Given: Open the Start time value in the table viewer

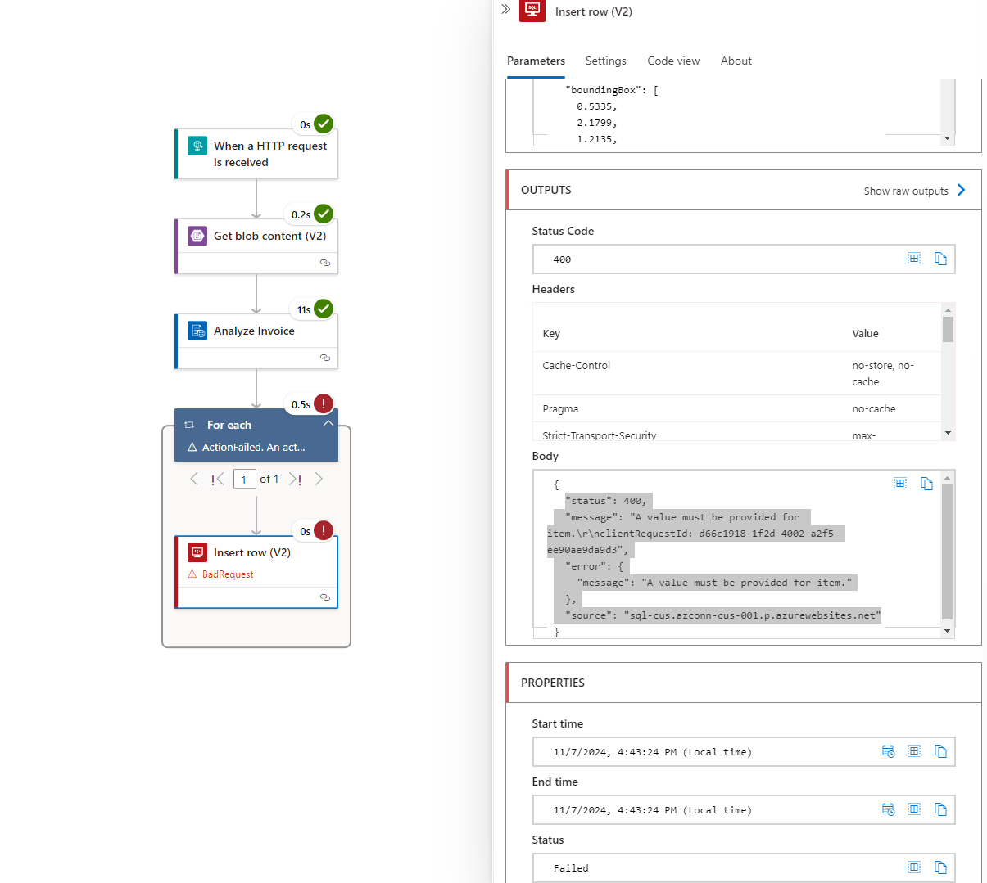Looking at the screenshot, I should [x=914, y=751].
